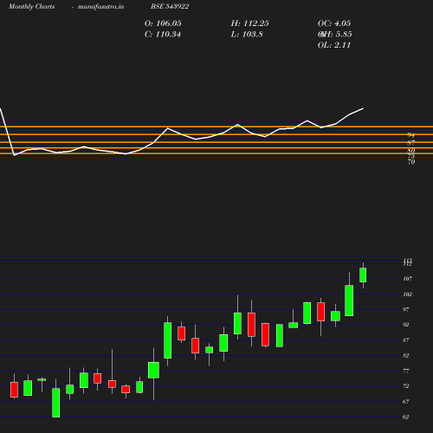Screen dimensions: 433x433
Task: Click the 102 price axis label
Action: point(407,294)
